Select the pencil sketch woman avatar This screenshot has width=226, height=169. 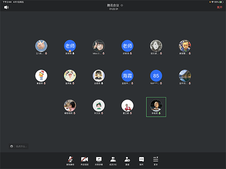click(x=156, y=46)
